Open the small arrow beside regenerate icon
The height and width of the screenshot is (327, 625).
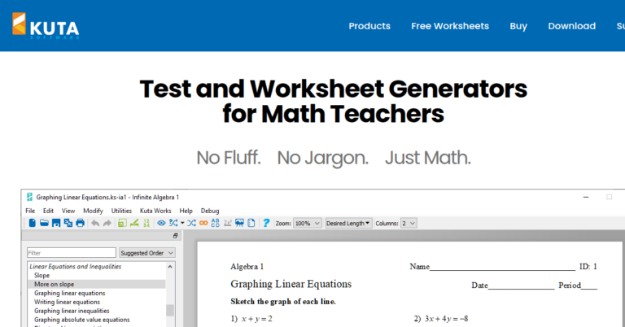[182, 223]
